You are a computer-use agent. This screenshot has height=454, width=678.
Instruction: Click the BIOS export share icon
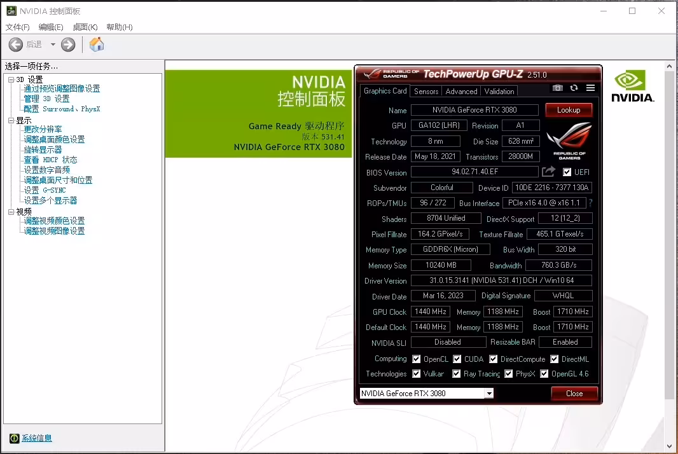pyautogui.click(x=548, y=172)
